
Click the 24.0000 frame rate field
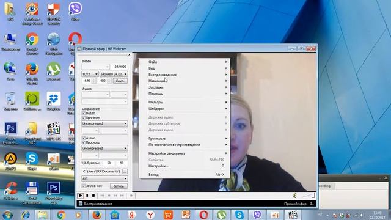point(120,67)
